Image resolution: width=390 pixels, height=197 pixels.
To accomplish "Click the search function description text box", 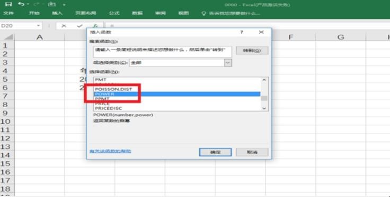I will tap(163, 52).
